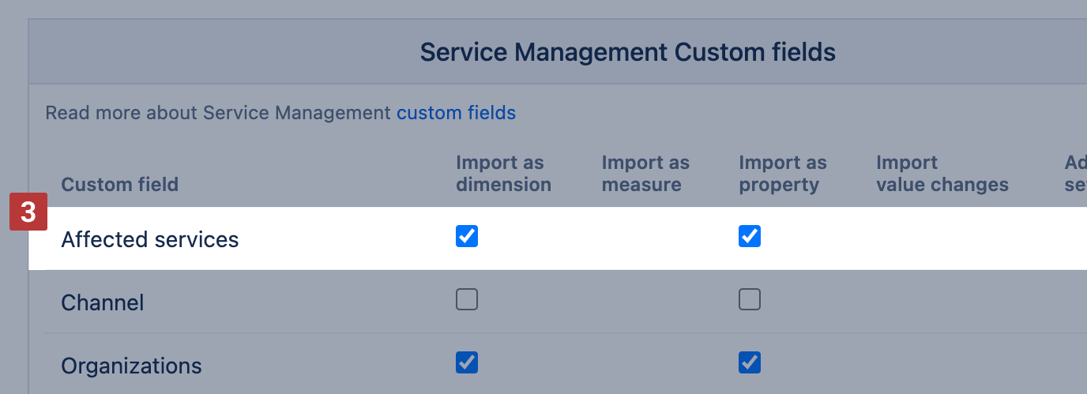Uncheck Affected services Import as dimension
This screenshot has width=1087, height=394.
click(467, 236)
